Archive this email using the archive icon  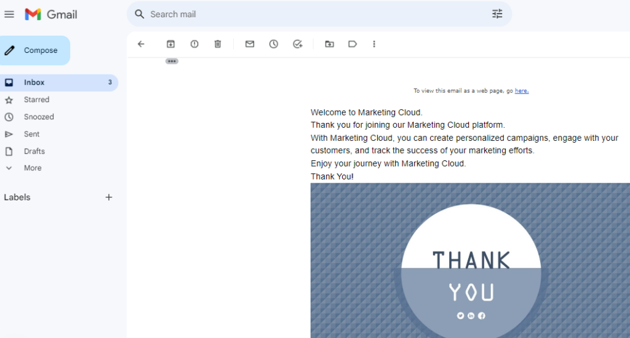[171, 44]
